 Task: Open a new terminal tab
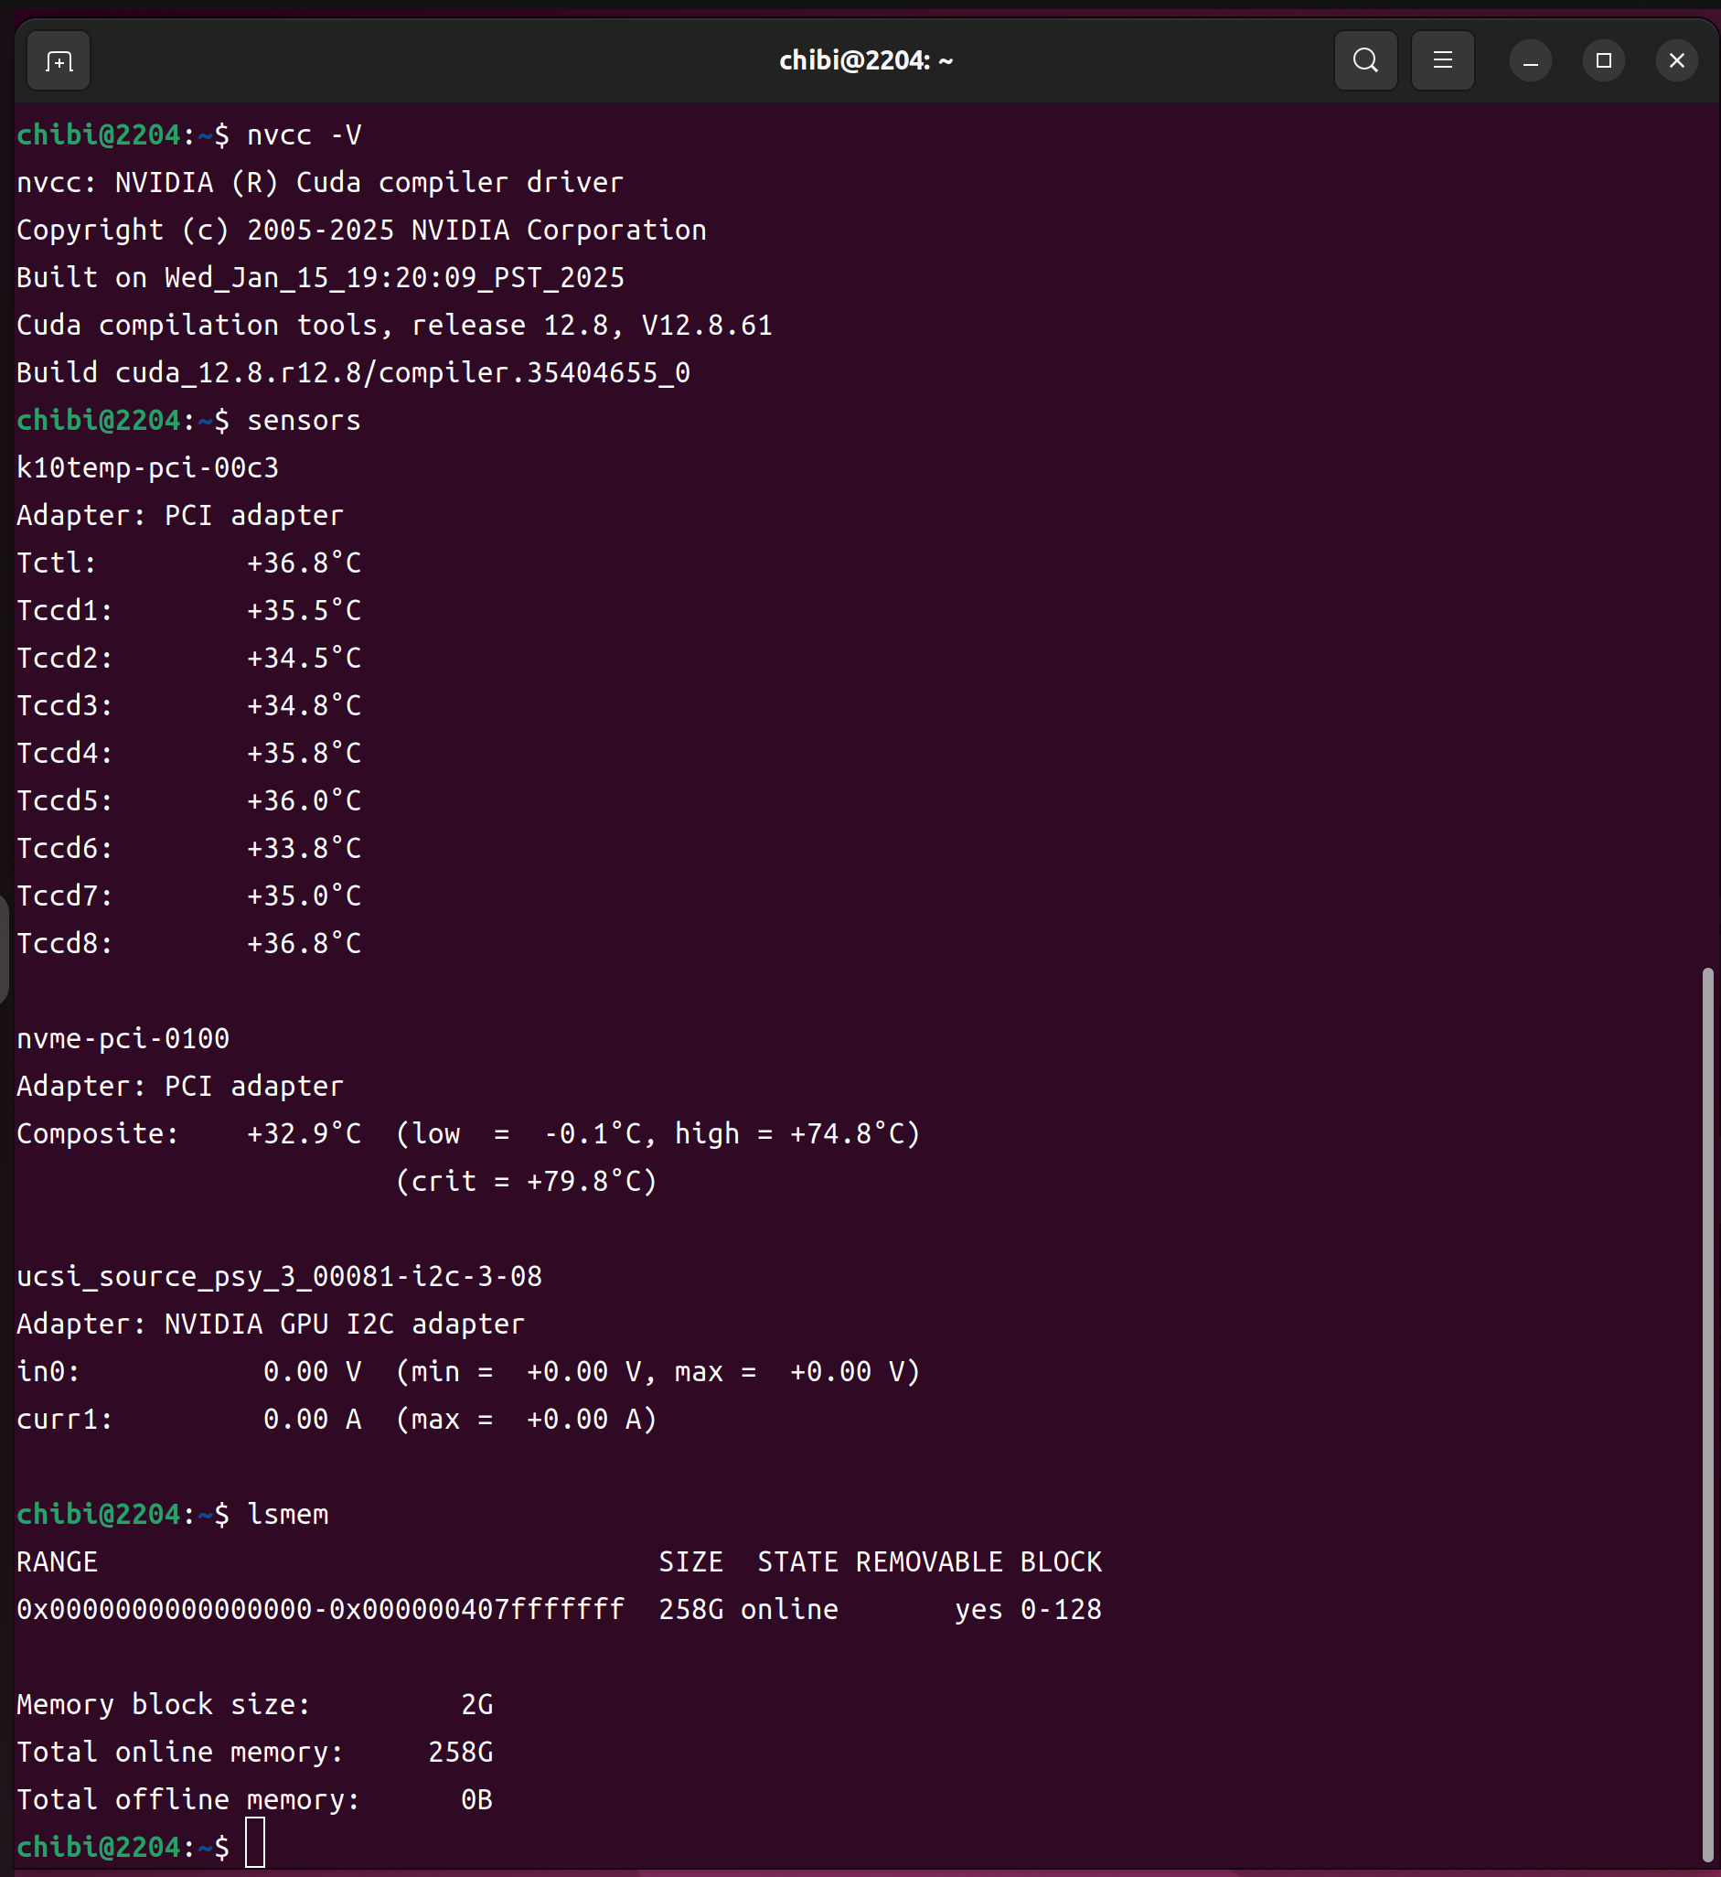59,61
